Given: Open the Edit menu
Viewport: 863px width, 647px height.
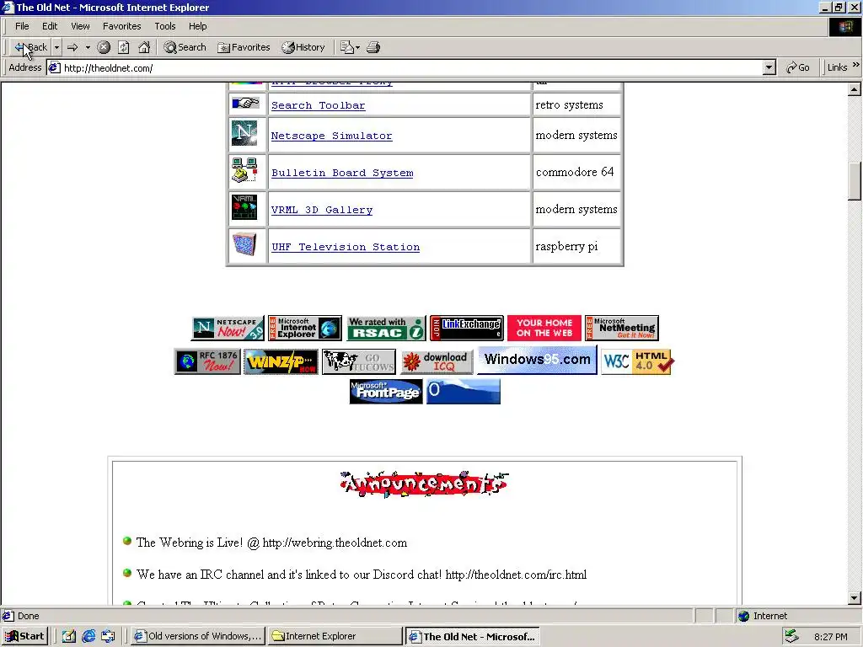Looking at the screenshot, I should (x=50, y=26).
